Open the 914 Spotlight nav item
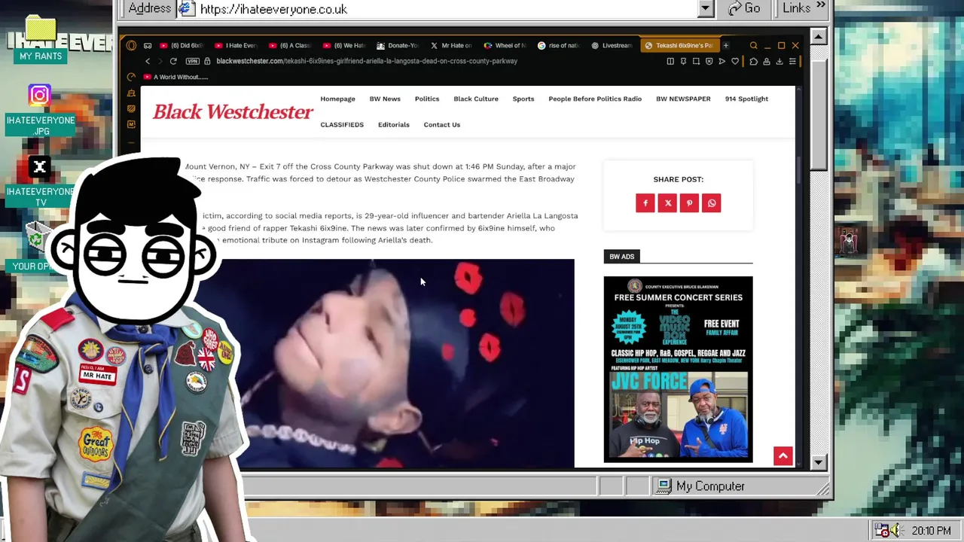964x542 pixels. click(746, 99)
